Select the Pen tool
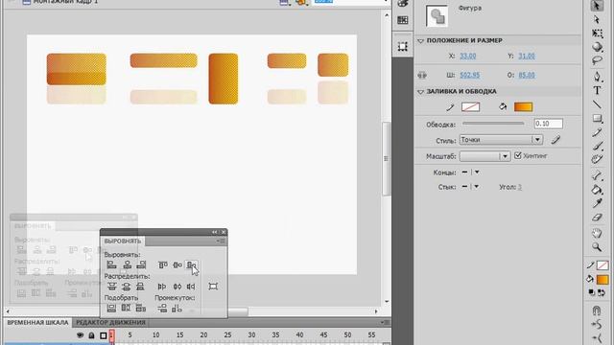Viewport: 614px width, 345px height. [x=597, y=77]
